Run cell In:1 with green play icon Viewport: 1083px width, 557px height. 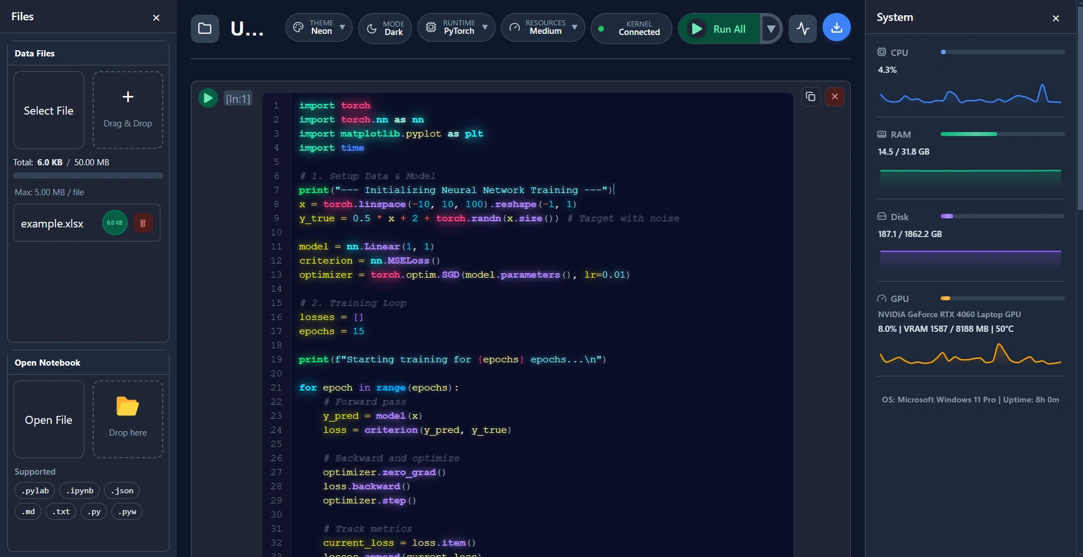point(208,98)
